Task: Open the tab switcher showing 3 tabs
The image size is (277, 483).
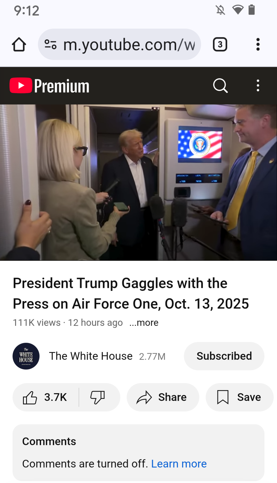Action: 220,45
